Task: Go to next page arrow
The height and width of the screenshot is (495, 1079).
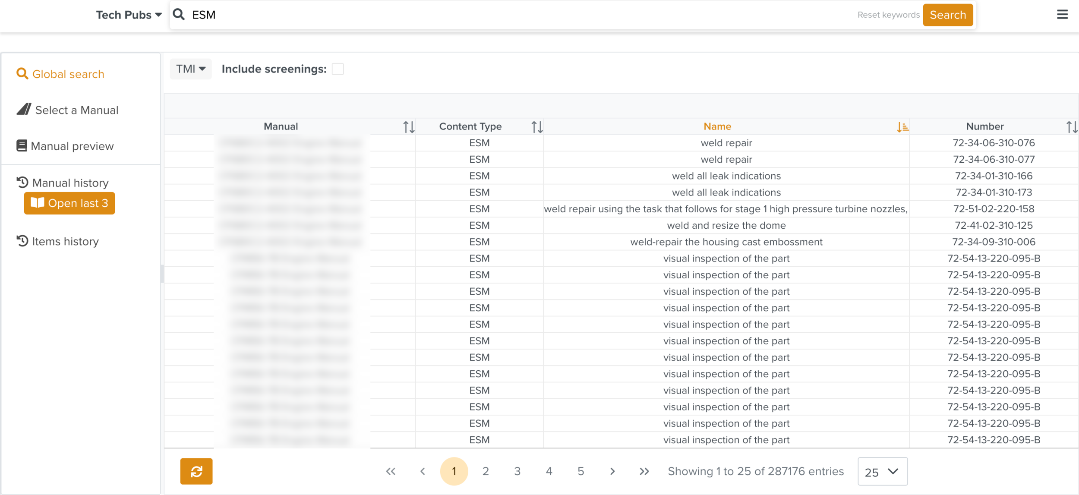Action: click(612, 471)
